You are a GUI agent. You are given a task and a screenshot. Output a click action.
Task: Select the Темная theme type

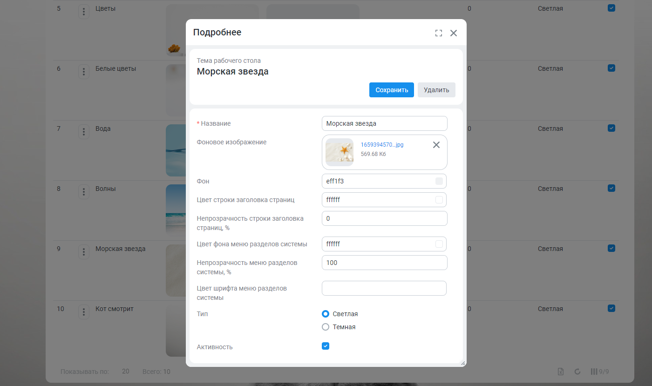click(339, 327)
